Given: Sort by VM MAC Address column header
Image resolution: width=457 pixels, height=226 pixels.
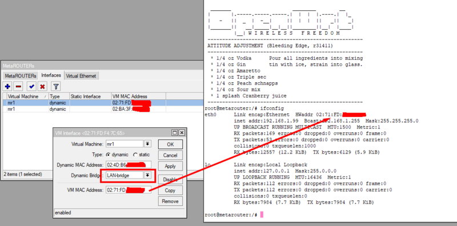Looking at the screenshot, I should tap(138, 96).
